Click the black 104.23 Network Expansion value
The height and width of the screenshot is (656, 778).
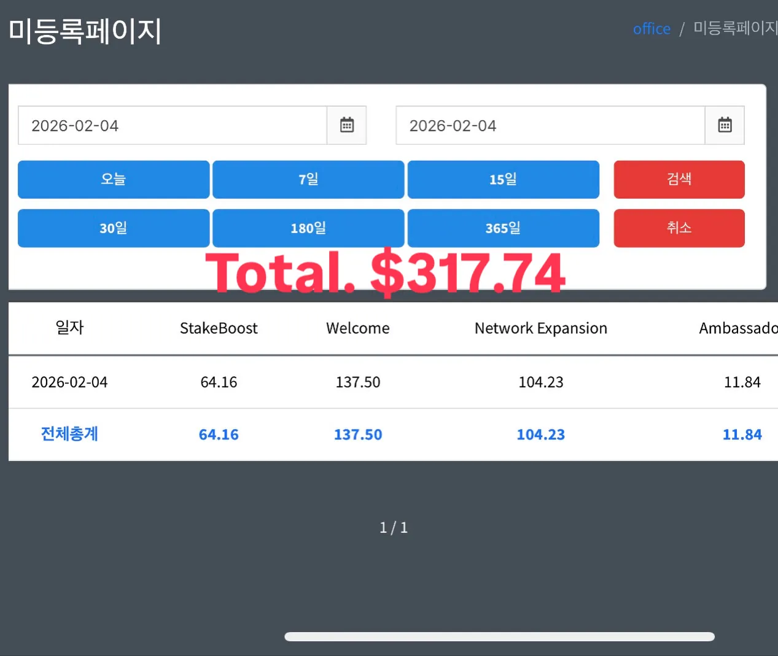(x=541, y=382)
